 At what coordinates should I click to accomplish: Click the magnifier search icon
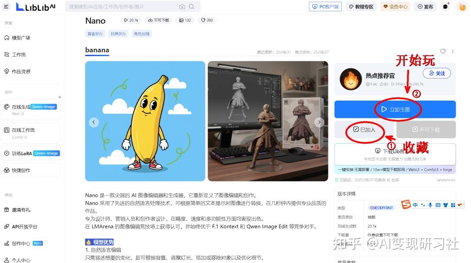tap(192, 7)
